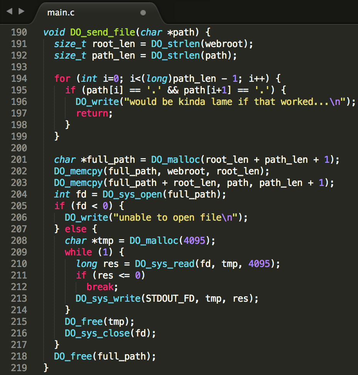Click STDOUT_FD argument in DO_sys_write

point(170,299)
